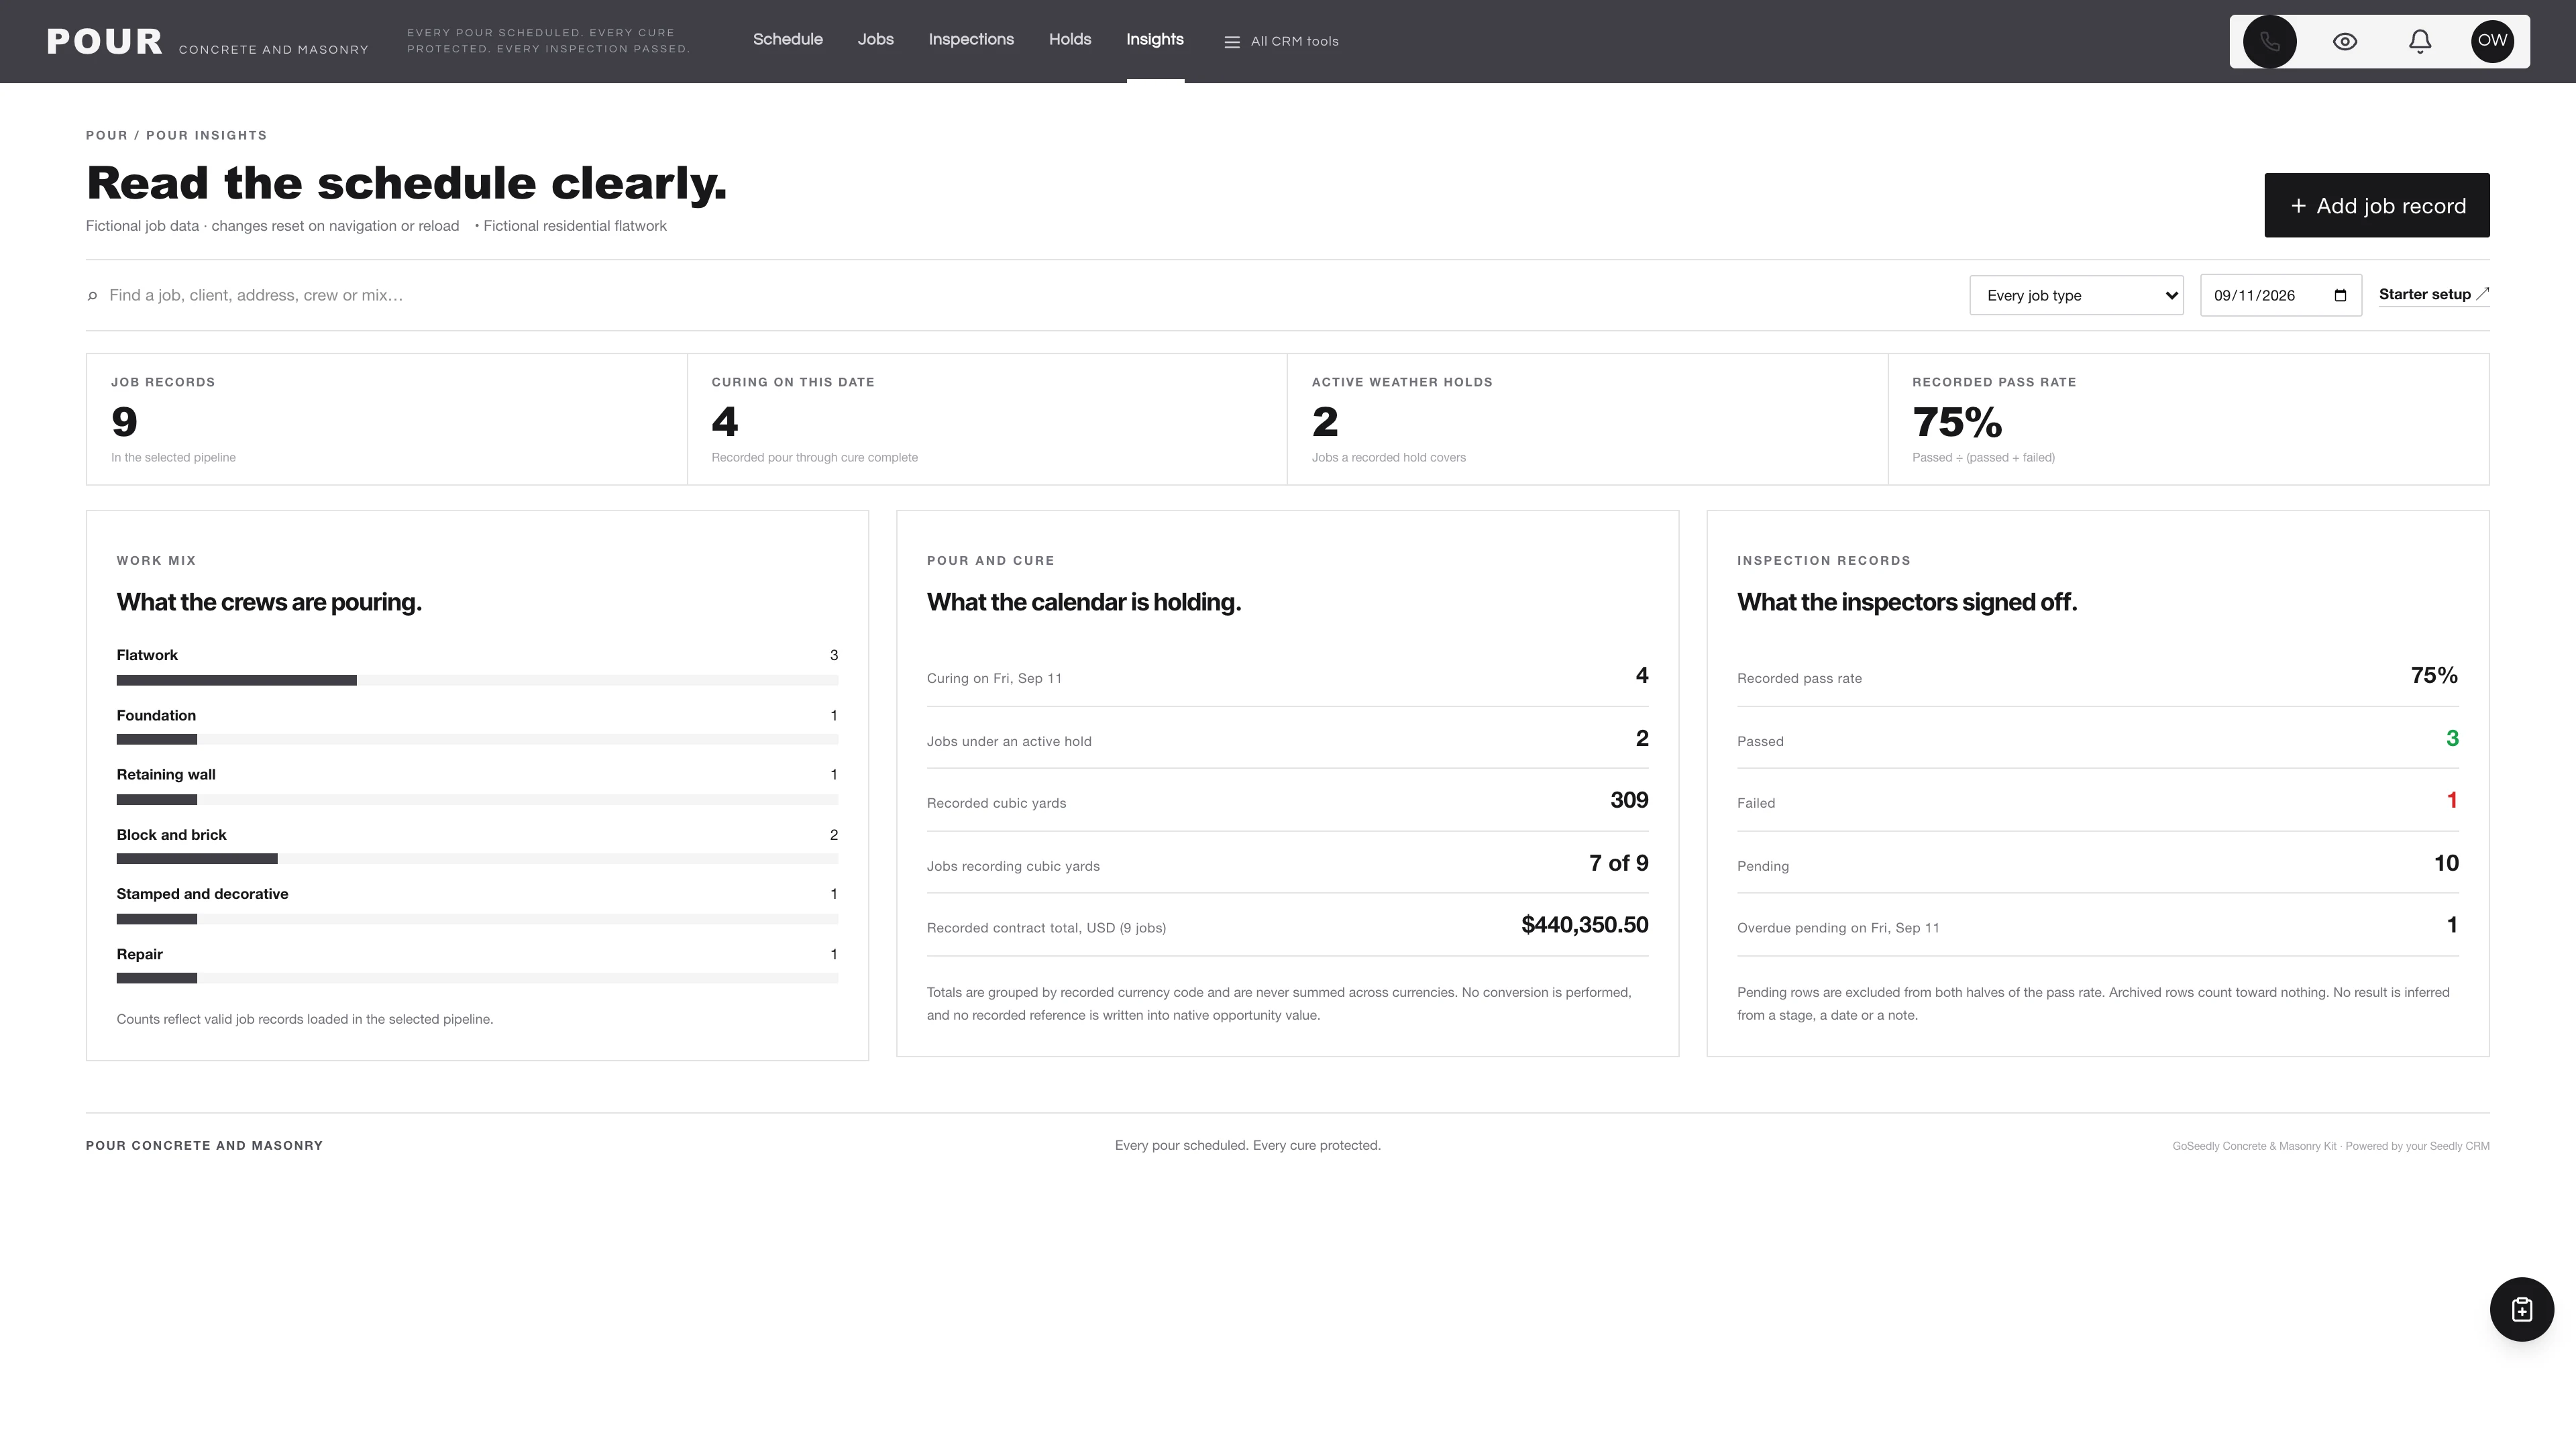Open the OW user avatar menu
2576x1449 pixels.
pyautogui.click(x=2492, y=41)
